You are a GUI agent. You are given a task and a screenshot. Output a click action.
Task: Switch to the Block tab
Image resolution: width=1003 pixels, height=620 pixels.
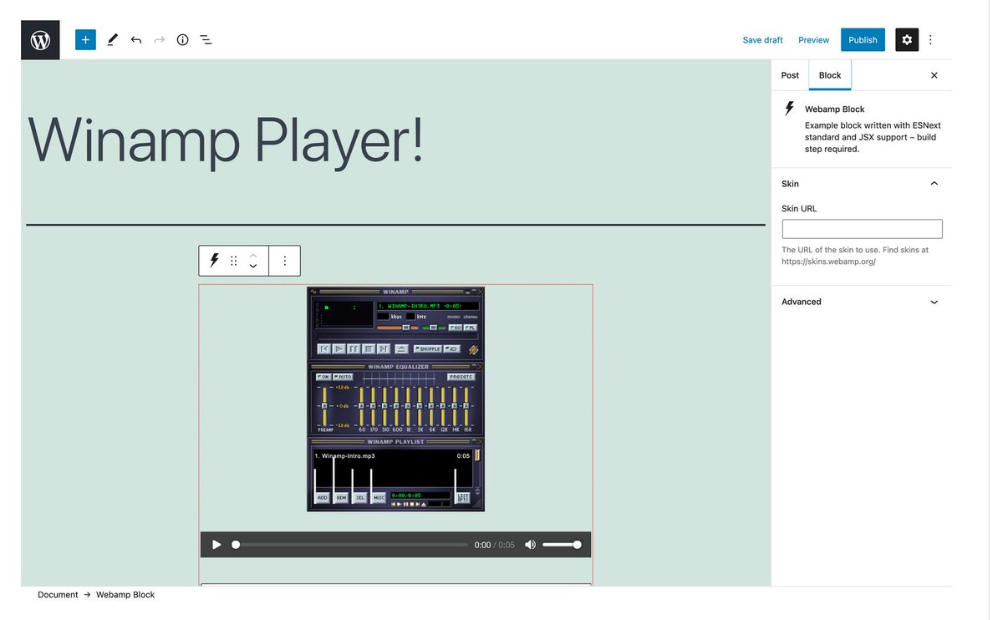(x=830, y=75)
